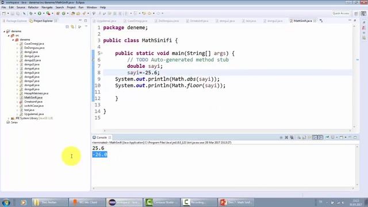The image size is (368, 207).
Task: Open the Source menu
Action: [21, 7]
